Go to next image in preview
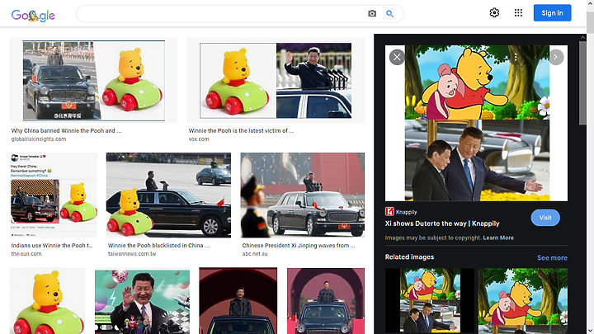 [556, 57]
